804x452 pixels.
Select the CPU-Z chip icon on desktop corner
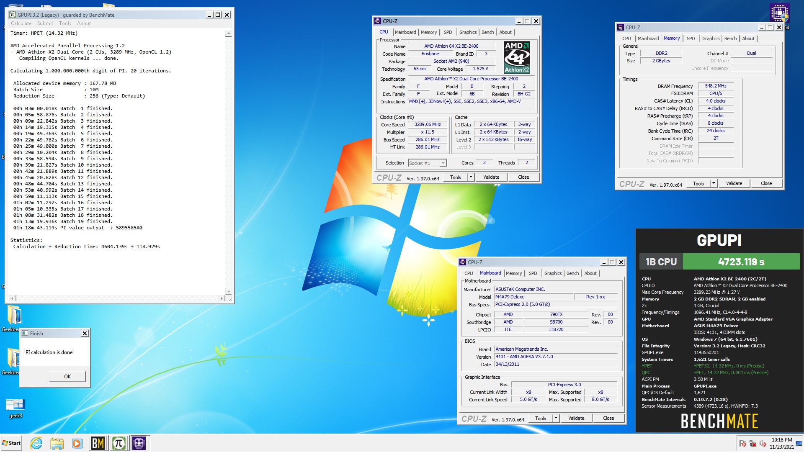[779, 13]
